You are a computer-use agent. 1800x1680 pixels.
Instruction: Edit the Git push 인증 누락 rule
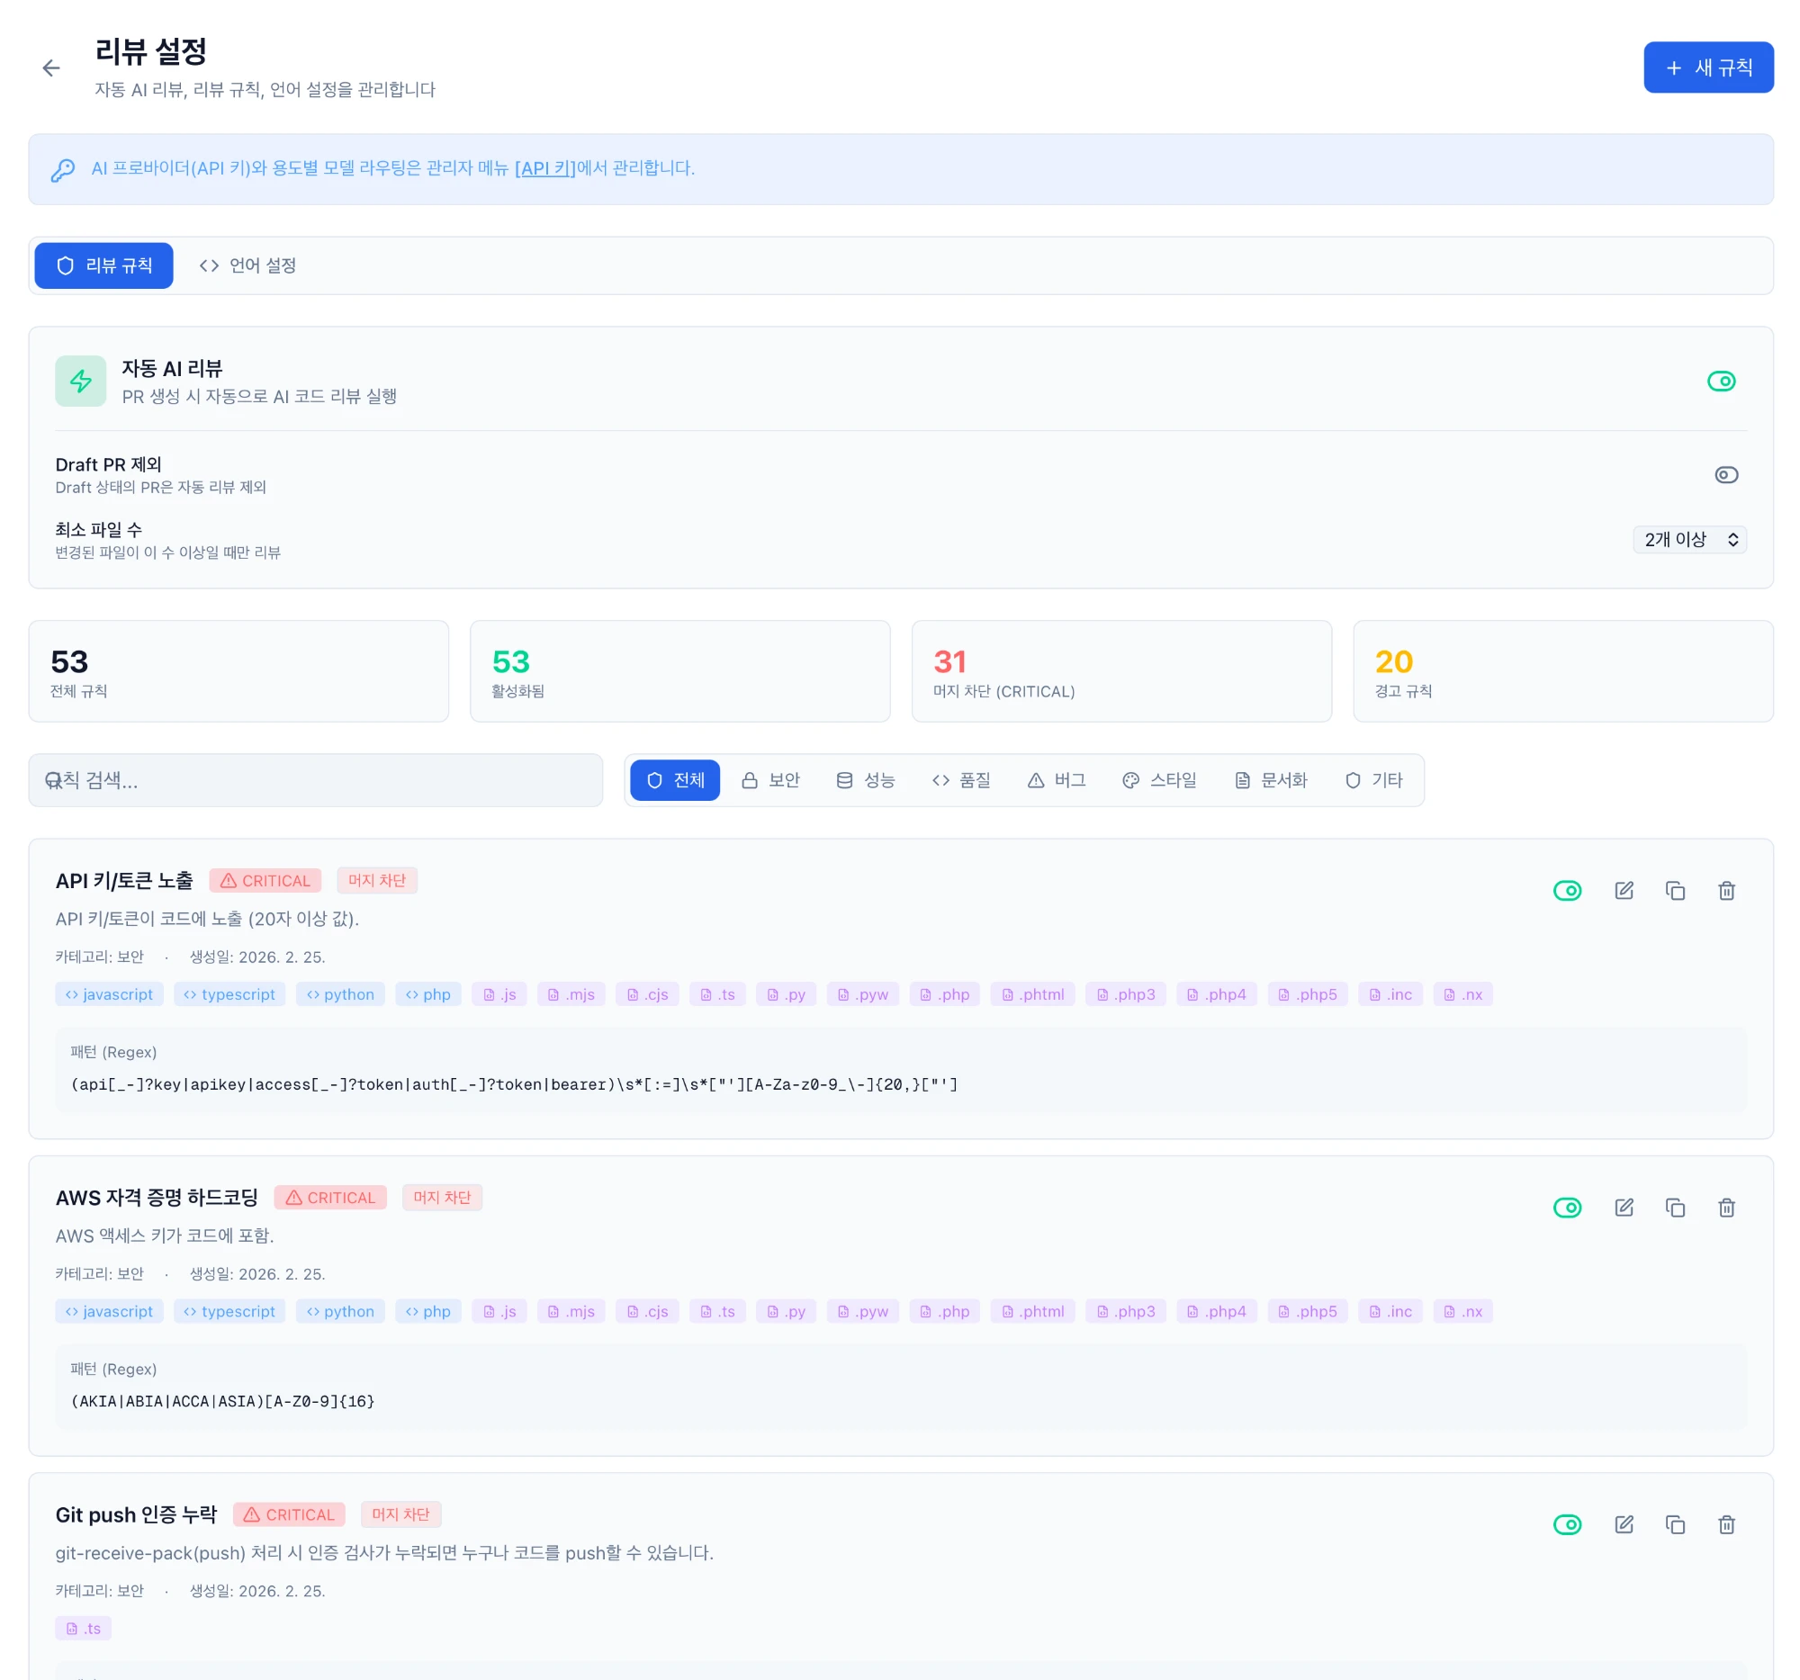1624,1524
